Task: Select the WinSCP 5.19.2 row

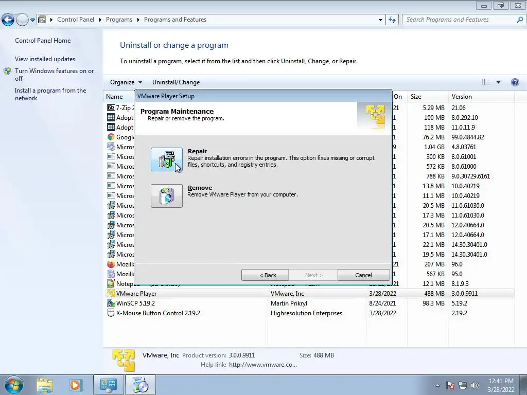Action: [x=309, y=303]
